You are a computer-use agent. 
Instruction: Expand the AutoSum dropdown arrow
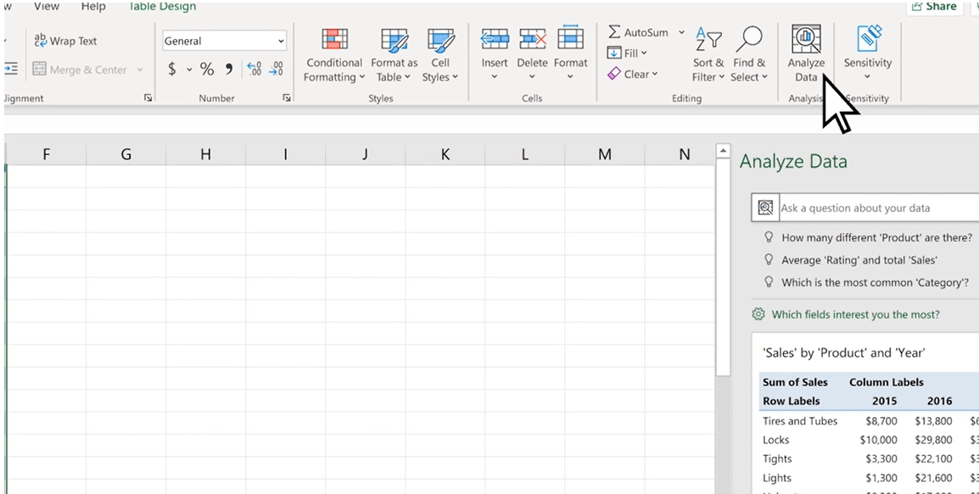[x=681, y=32]
